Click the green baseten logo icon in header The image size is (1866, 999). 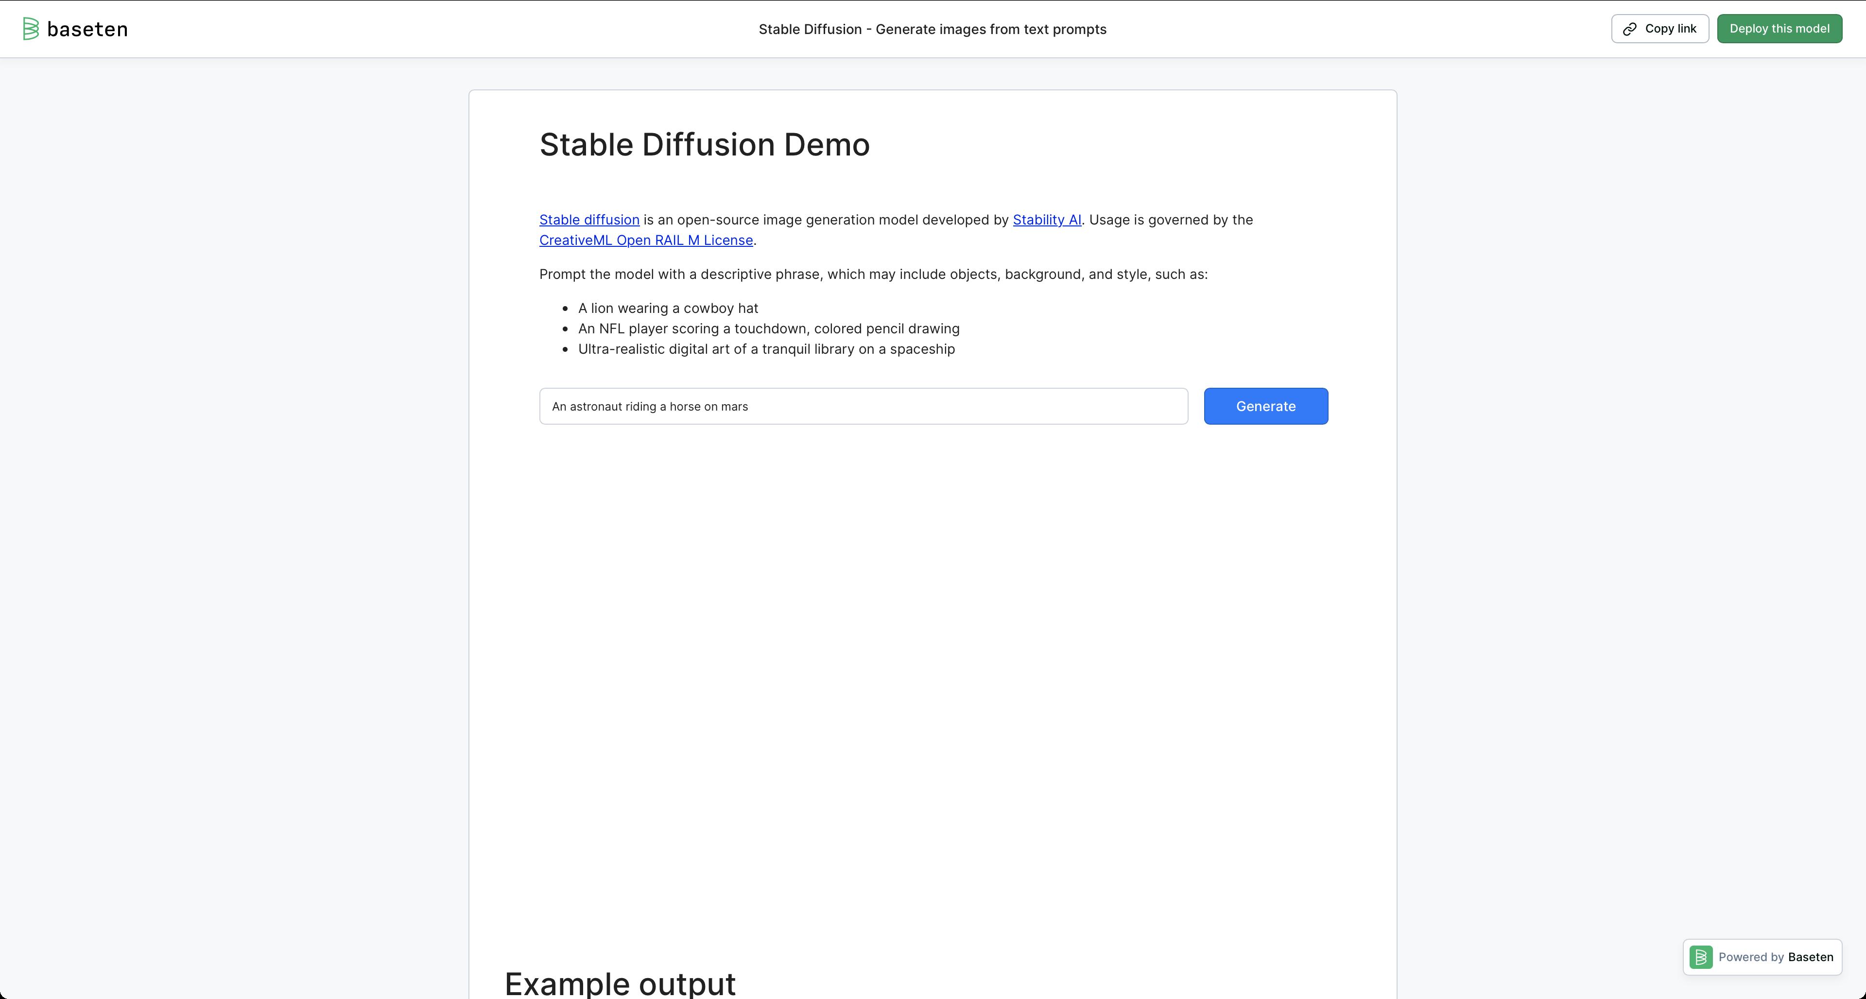pyautogui.click(x=31, y=29)
